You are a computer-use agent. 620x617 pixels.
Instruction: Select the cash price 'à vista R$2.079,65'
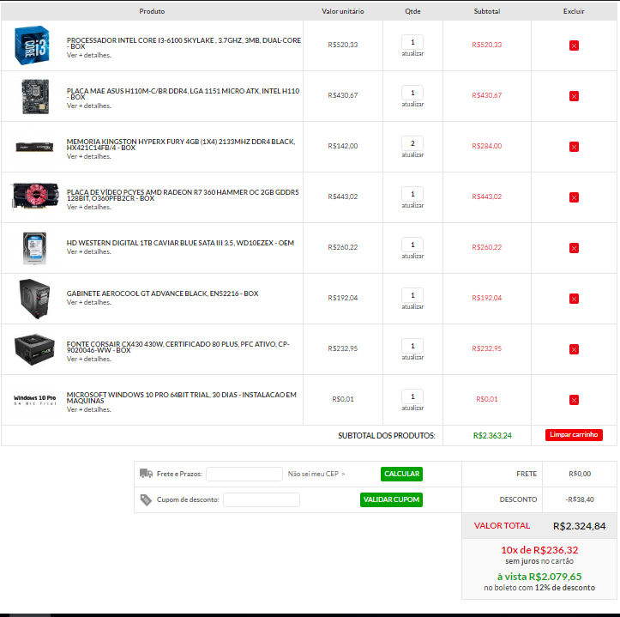pos(539,577)
